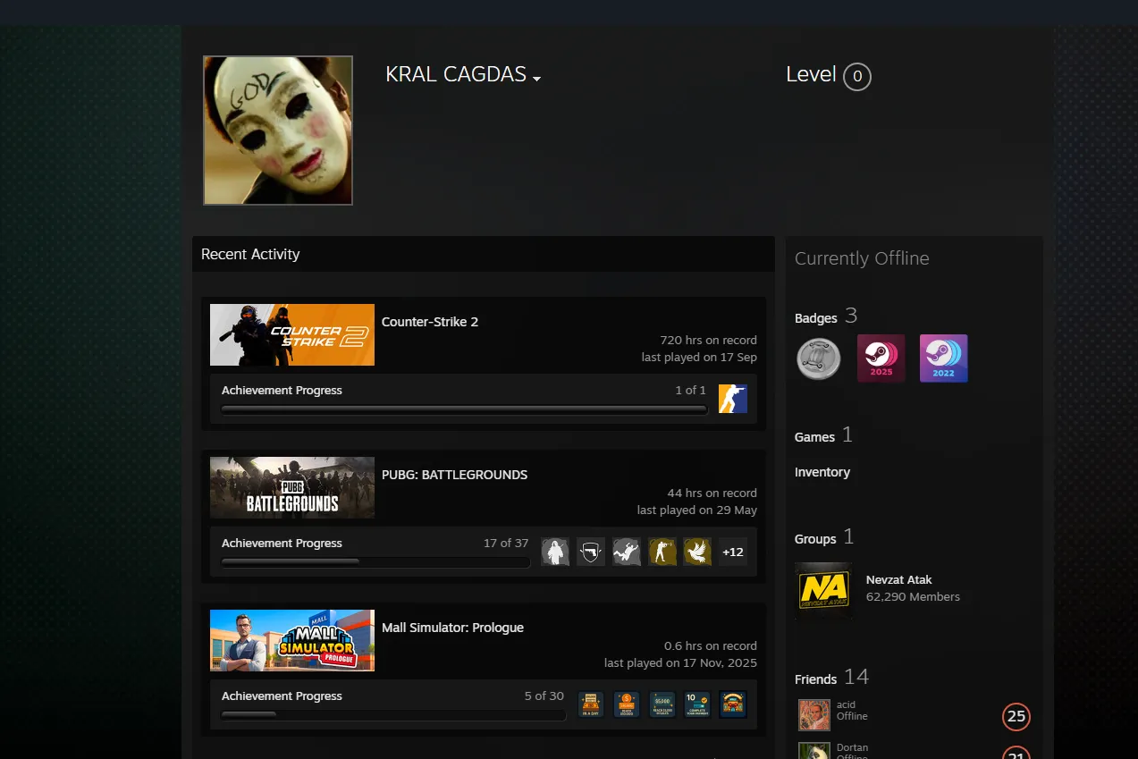
Task: Open the Nevzat Atak group logo
Action: point(823,590)
